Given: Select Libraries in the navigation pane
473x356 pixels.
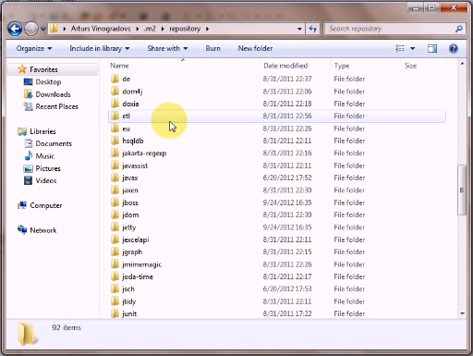Looking at the screenshot, I should click(42, 131).
